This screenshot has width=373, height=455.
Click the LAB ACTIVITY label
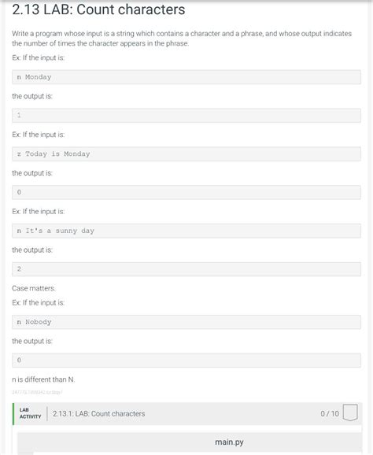click(30, 413)
